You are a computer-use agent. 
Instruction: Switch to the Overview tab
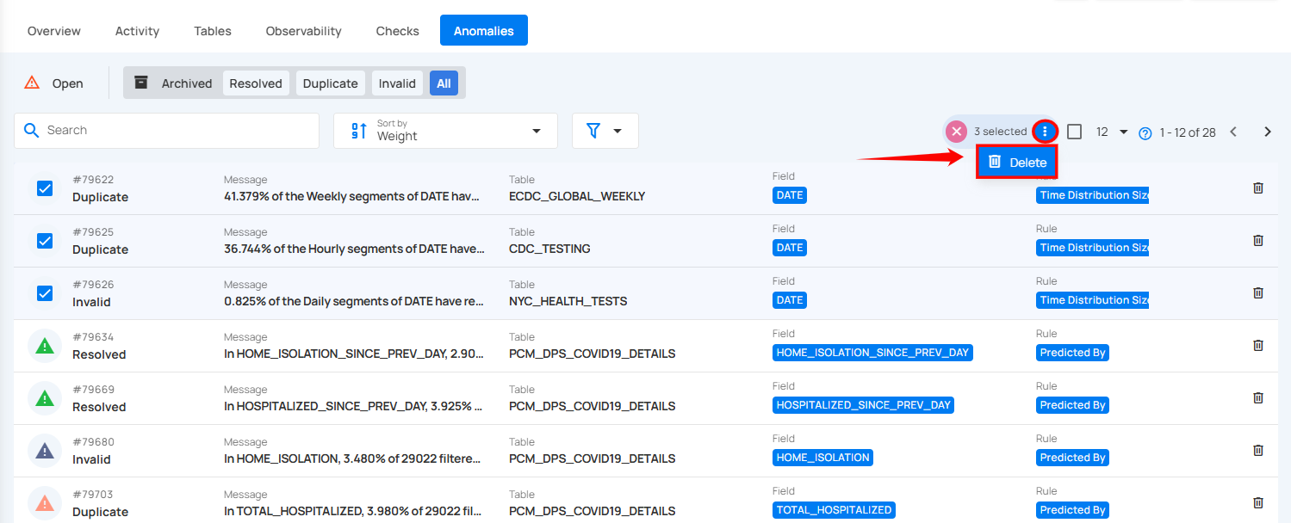point(54,31)
